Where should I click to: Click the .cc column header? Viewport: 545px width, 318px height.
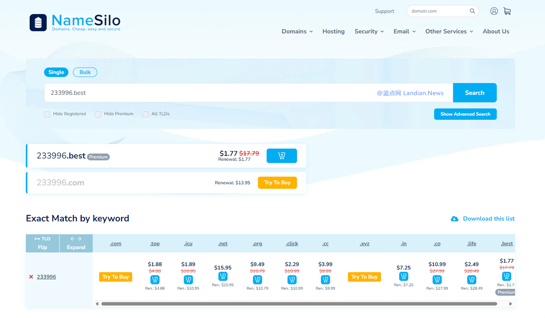(325, 244)
